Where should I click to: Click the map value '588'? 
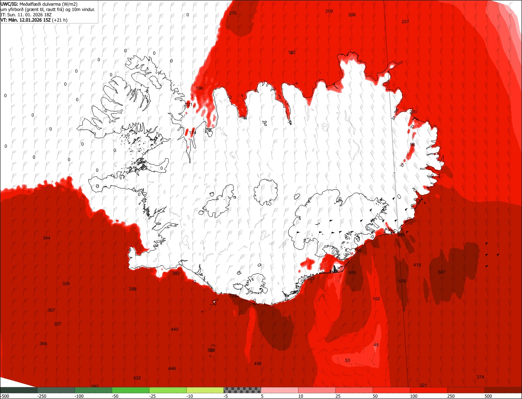401,235
